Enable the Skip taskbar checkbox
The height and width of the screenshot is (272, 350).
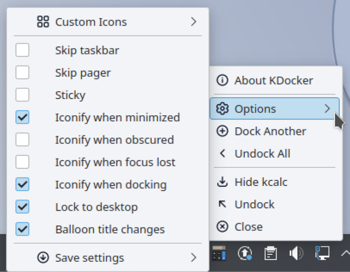click(x=22, y=50)
